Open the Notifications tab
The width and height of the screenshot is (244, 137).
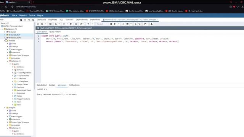pos(74,85)
